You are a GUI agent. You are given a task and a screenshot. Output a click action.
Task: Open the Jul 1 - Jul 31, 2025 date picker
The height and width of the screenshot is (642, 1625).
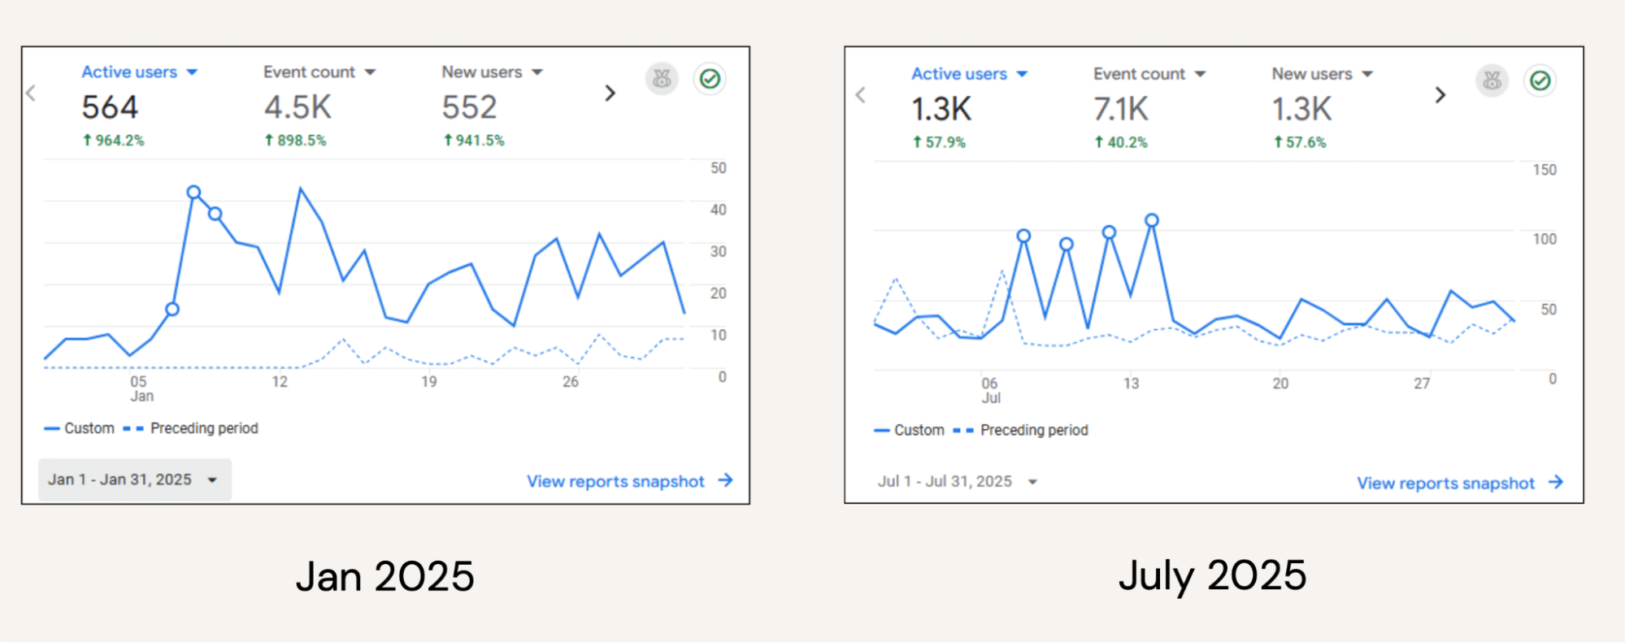pyautogui.click(x=958, y=481)
